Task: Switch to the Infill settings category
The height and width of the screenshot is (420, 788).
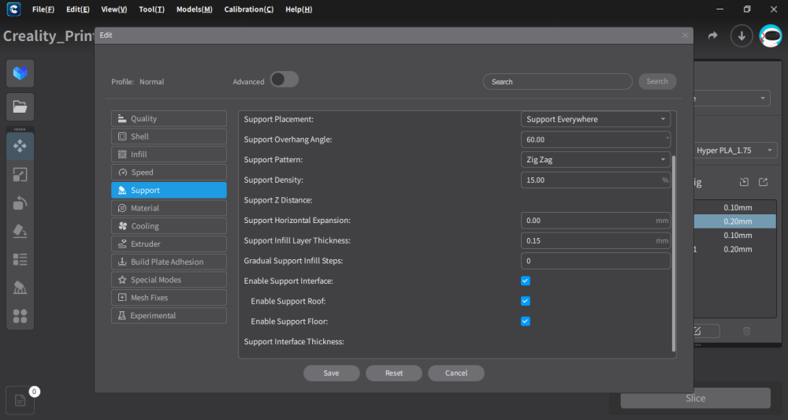Action: point(169,154)
